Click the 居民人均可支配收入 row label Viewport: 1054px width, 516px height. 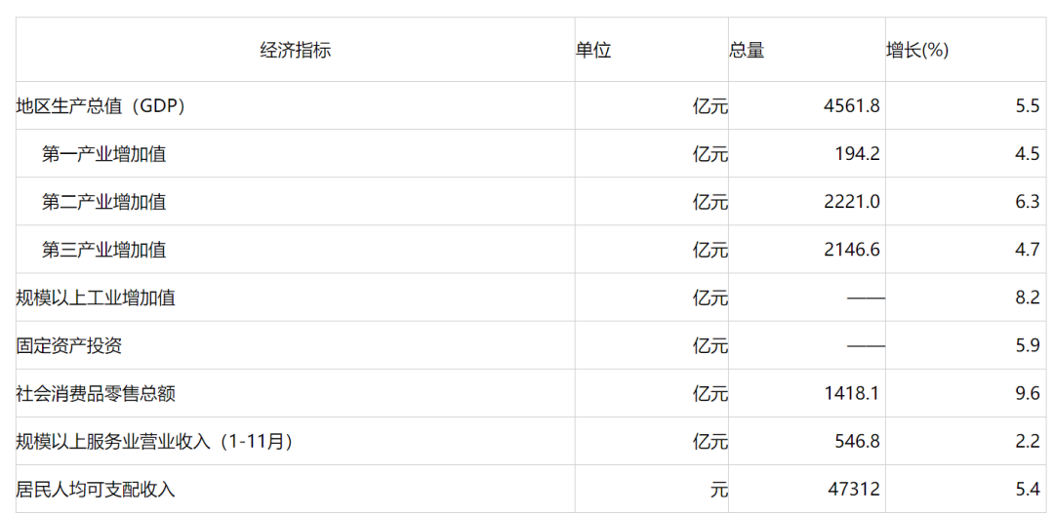96,490
